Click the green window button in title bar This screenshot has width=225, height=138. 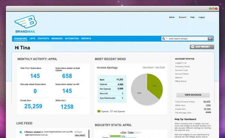click(210, 9)
